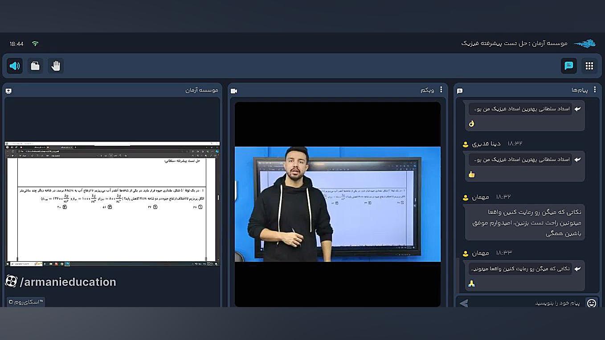Open the shared files briefcase icon
The width and height of the screenshot is (605, 340).
pos(35,66)
